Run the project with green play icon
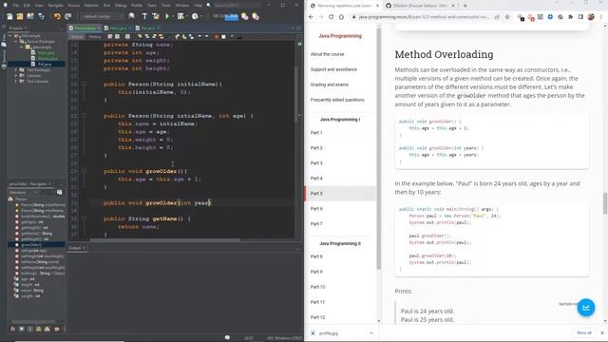The image size is (608, 342). coord(167,16)
